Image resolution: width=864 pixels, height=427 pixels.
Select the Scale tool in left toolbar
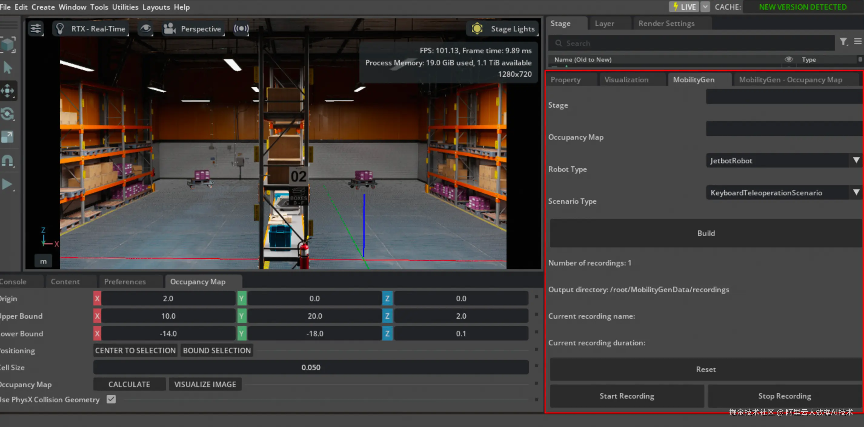tap(8, 137)
